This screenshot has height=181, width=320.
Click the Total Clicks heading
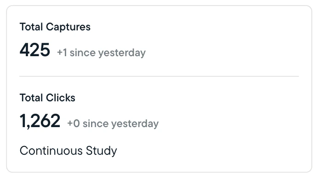click(47, 98)
